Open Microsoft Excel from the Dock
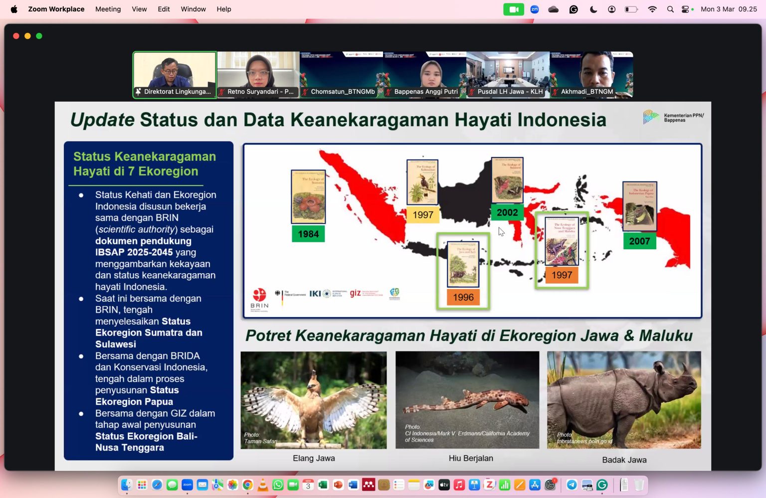This screenshot has width=766, height=498. pyautogui.click(x=323, y=485)
